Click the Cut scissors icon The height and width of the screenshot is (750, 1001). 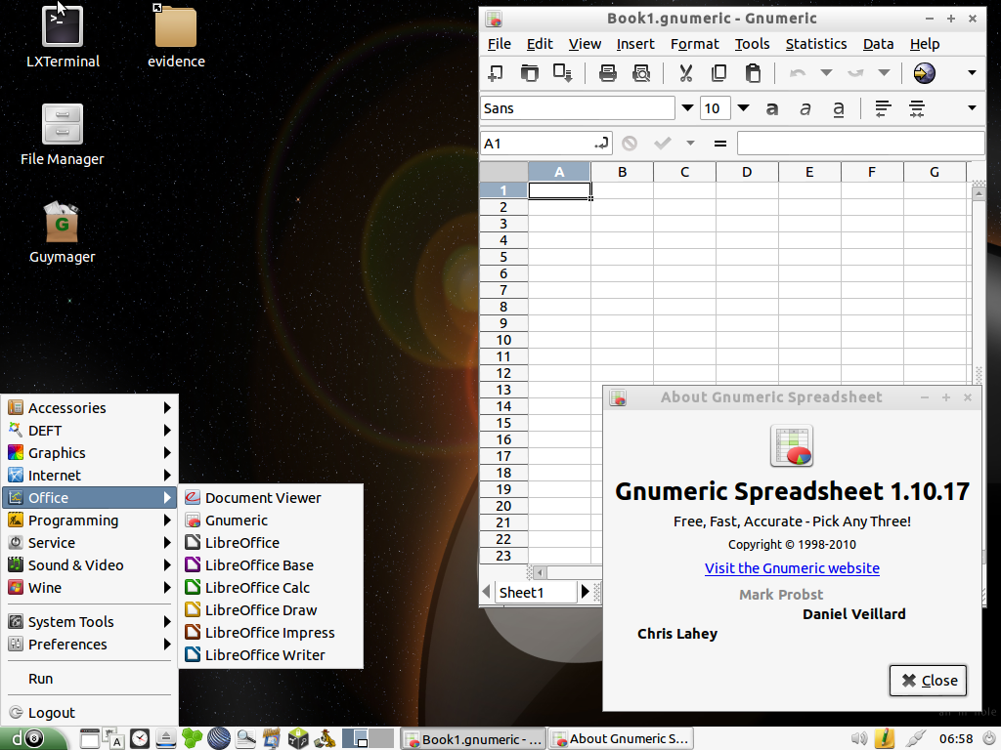point(685,73)
